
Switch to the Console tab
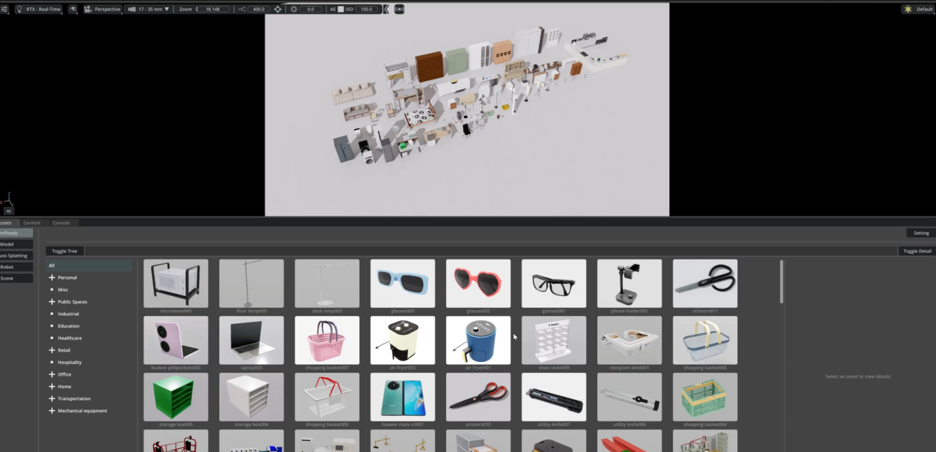(x=61, y=223)
